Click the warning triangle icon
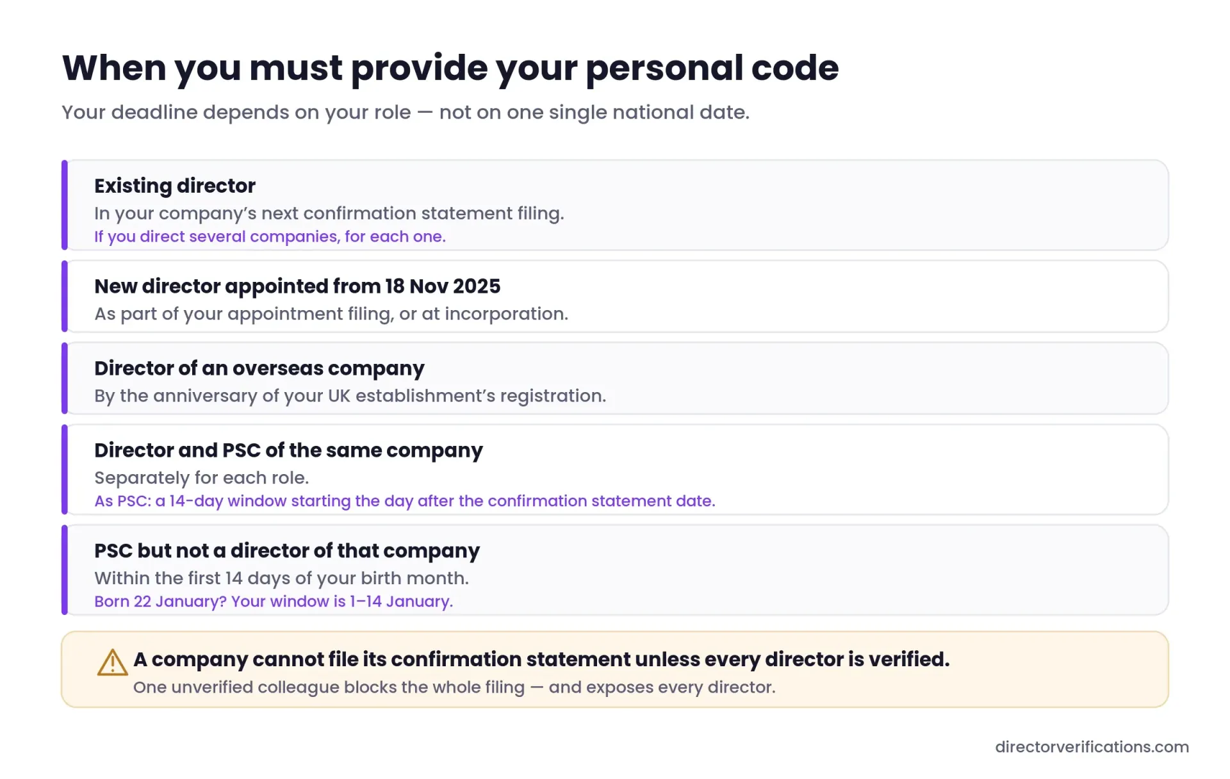The height and width of the screenshot is (779, 1230). (112, 662)
